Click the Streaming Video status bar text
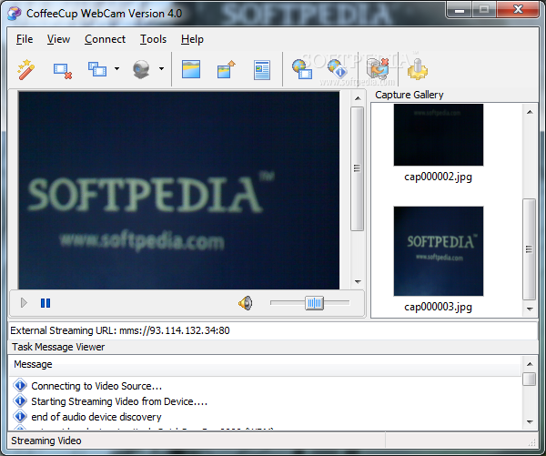This screenshot has width=546, height=456. 46,441
